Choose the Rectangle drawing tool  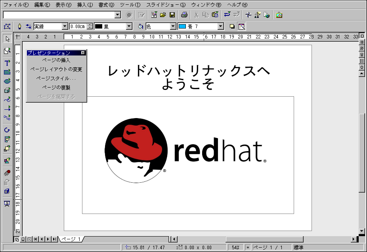(x=7, y=72)
